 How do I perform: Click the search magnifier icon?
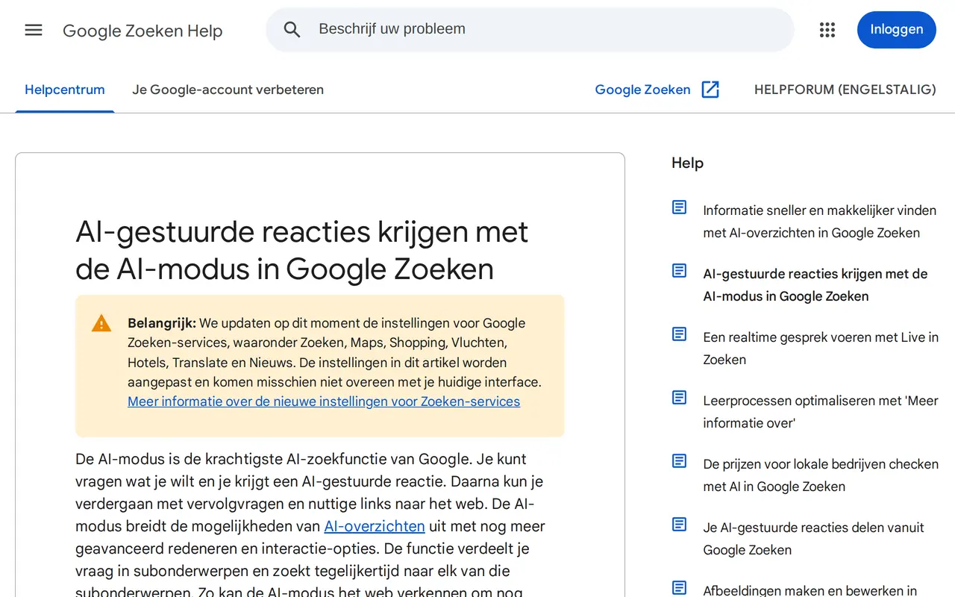pos(292,30)
